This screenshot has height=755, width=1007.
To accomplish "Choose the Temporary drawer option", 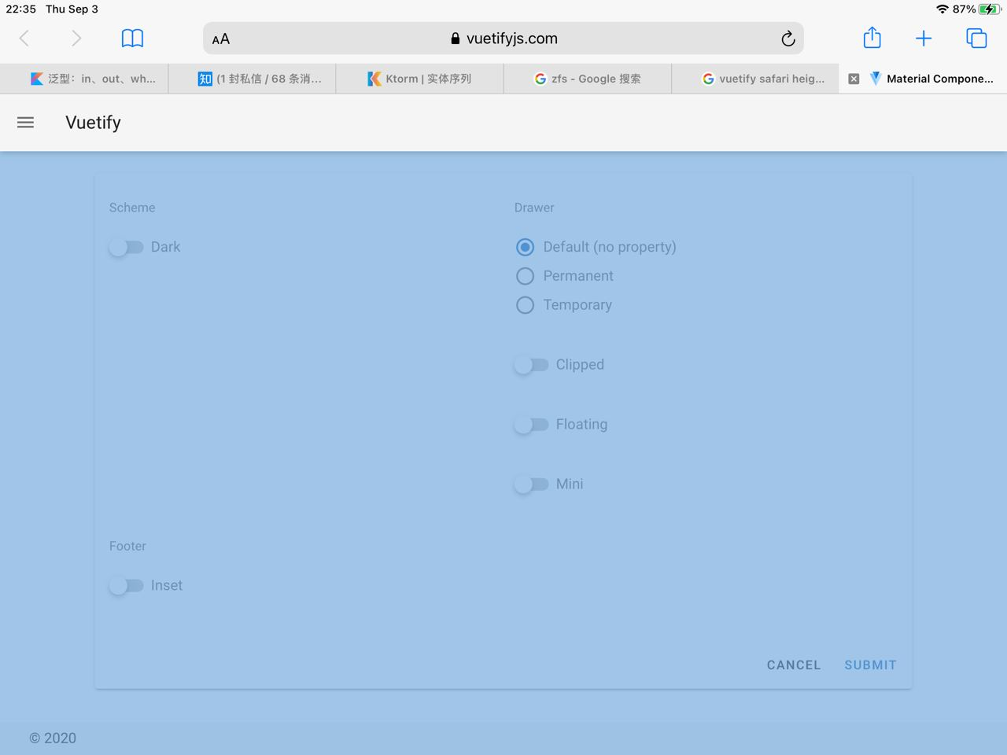I will [x=525, y=305].
